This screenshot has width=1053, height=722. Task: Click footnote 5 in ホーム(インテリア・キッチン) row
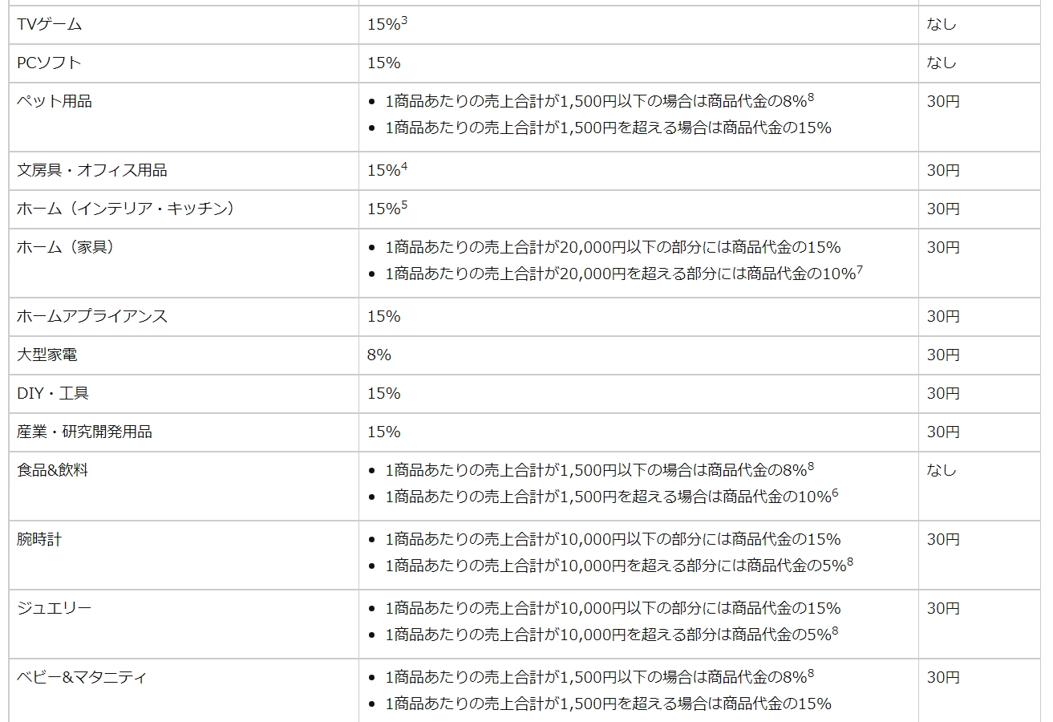pyautogui.click(x=404, y=205)
